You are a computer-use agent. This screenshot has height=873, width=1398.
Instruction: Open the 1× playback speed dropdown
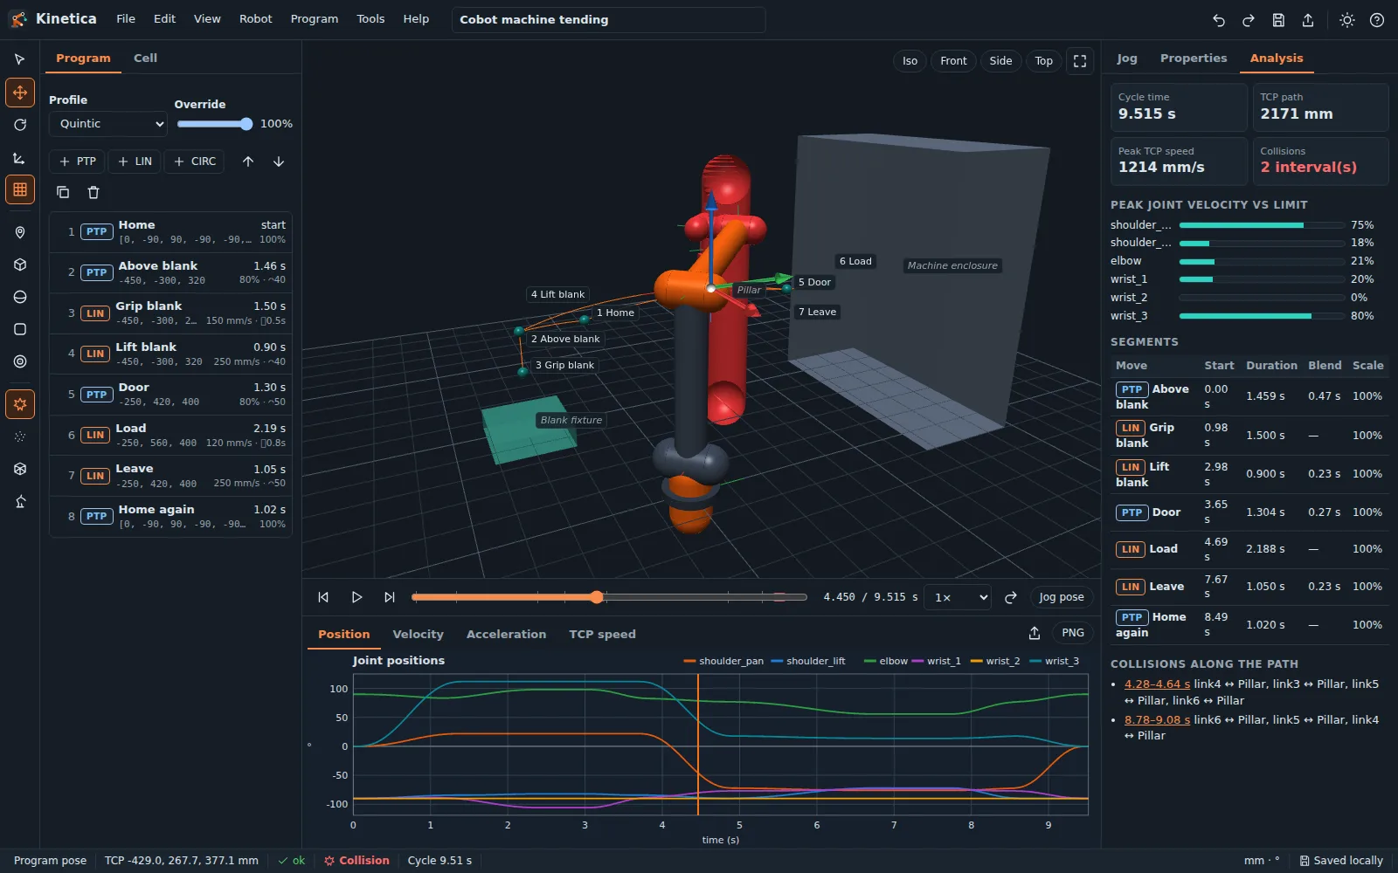pyautogui.click(x=958, y=597)
